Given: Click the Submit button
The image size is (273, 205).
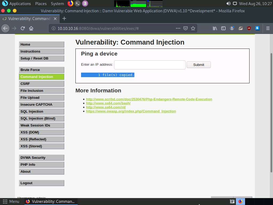Looking at the screenshot, I should click(198, 65).
